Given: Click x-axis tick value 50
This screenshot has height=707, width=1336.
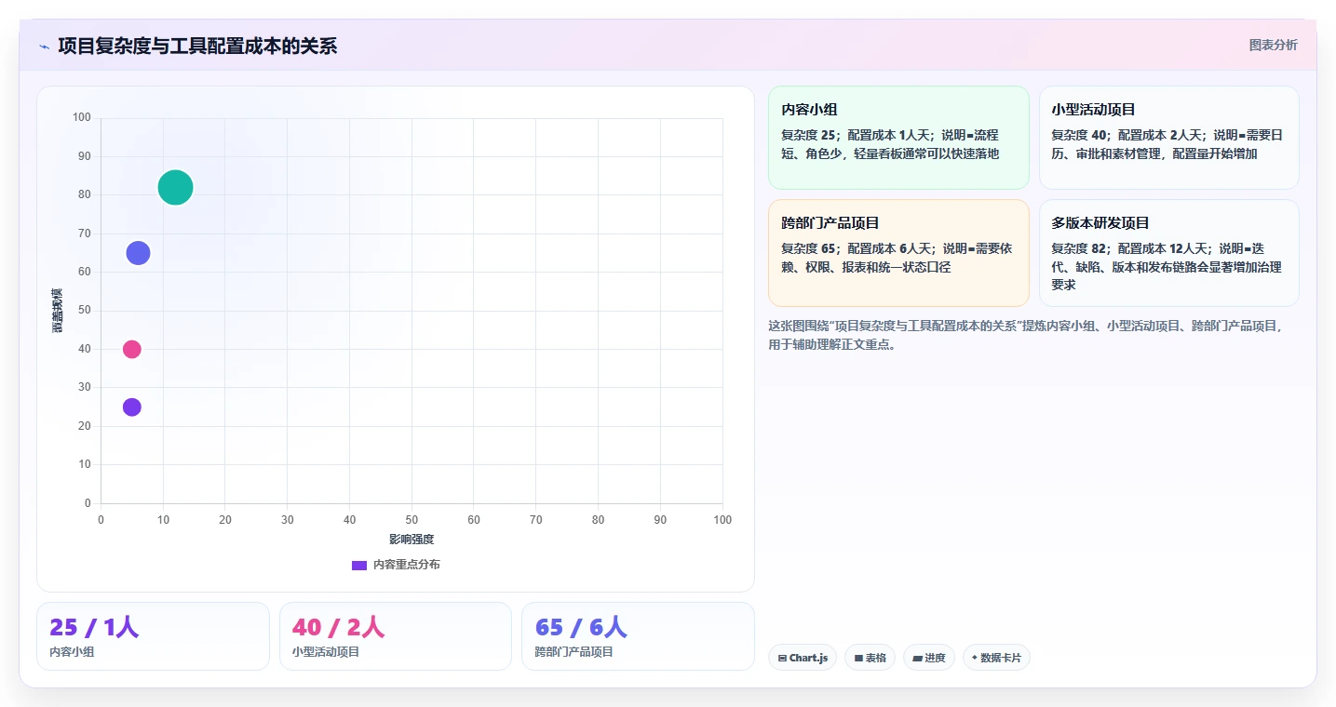Looking at the screenshot, I should [412, 520].
